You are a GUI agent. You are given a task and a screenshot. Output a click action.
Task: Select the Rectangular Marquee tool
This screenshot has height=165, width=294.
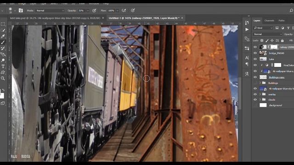tap(3, 24)
